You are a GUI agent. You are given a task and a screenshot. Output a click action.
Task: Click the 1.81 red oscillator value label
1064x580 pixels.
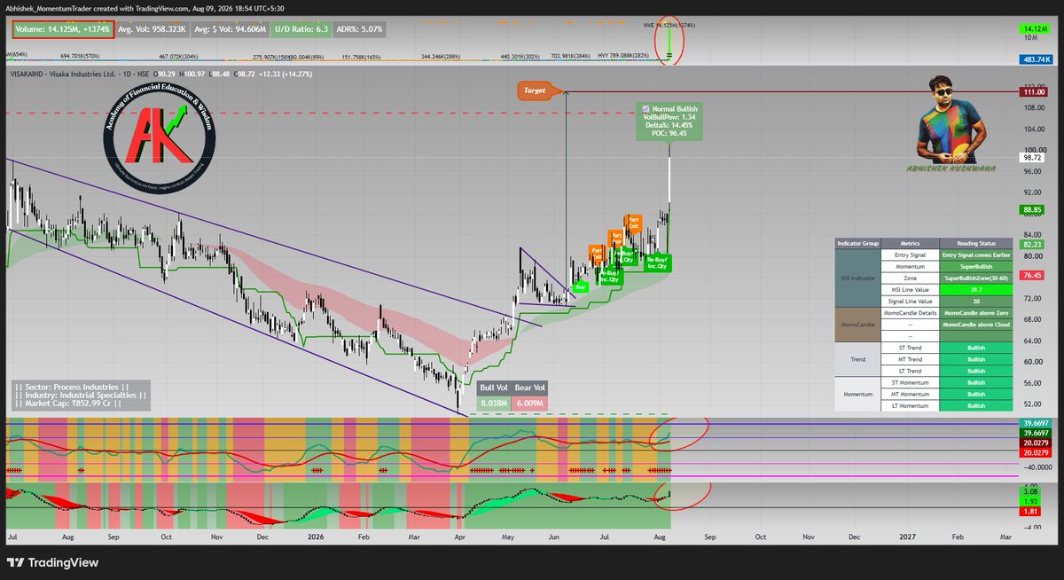(1030, 511)
